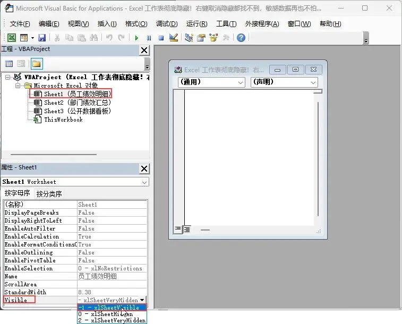The height and width of the screenshot is (324, 402).
Task: Click View Code icon in project pane
Action: (9, 64)
